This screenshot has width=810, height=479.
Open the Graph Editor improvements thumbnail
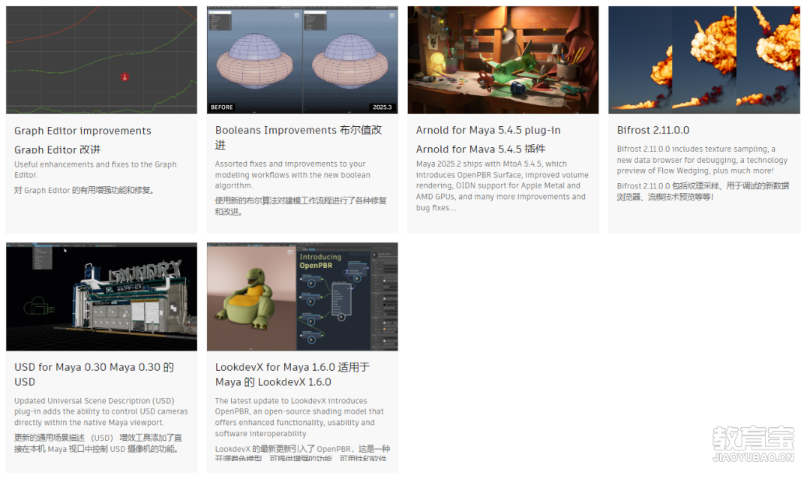[101, 60]
